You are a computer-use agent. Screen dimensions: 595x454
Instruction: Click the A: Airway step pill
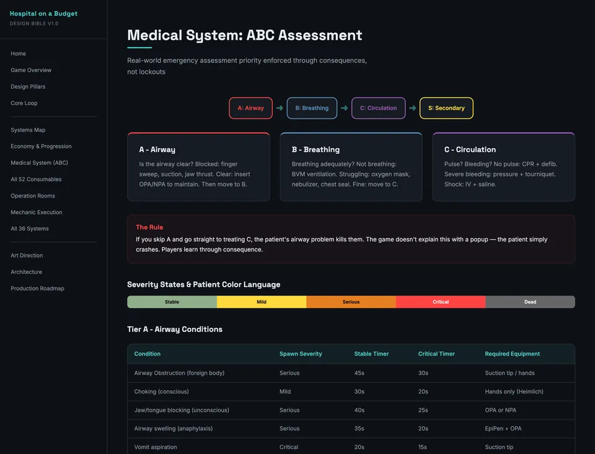tap(251, 108)
